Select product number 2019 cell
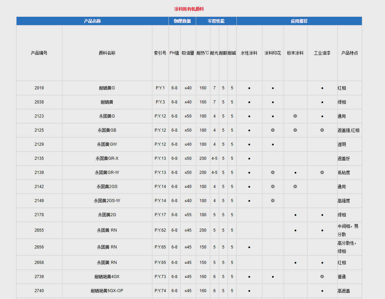Viewport: 385px width, 299px height. [39, 88]
